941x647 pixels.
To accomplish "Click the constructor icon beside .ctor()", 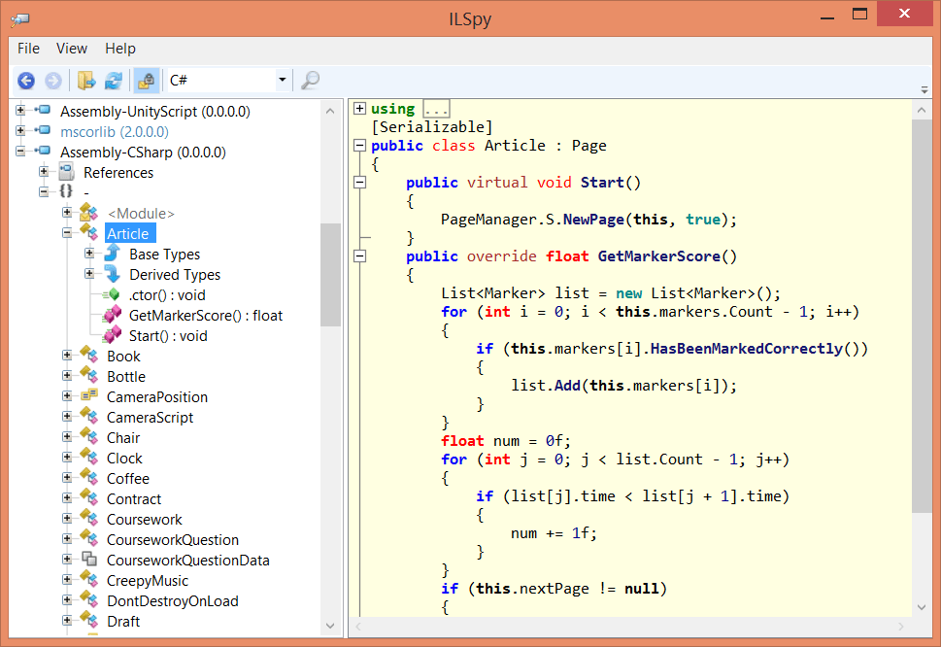I will [x=111, y=294].
